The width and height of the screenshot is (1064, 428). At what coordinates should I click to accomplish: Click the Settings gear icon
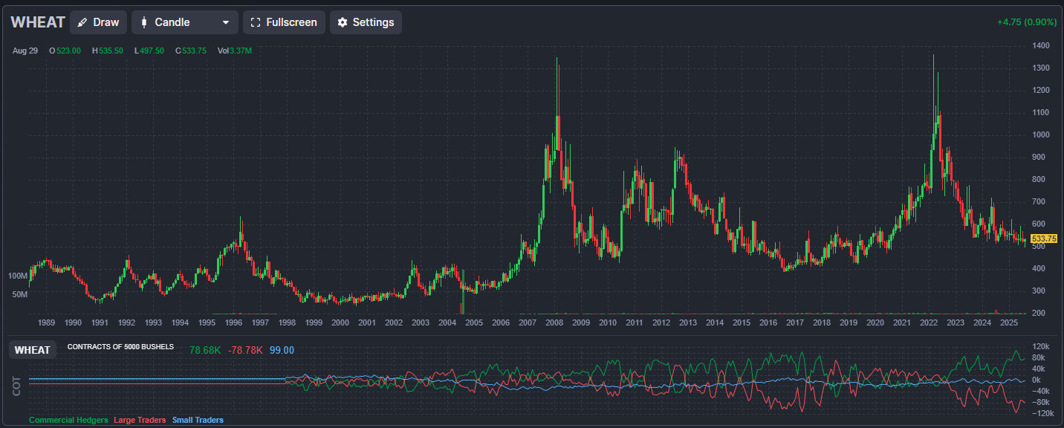pos(343,22)
